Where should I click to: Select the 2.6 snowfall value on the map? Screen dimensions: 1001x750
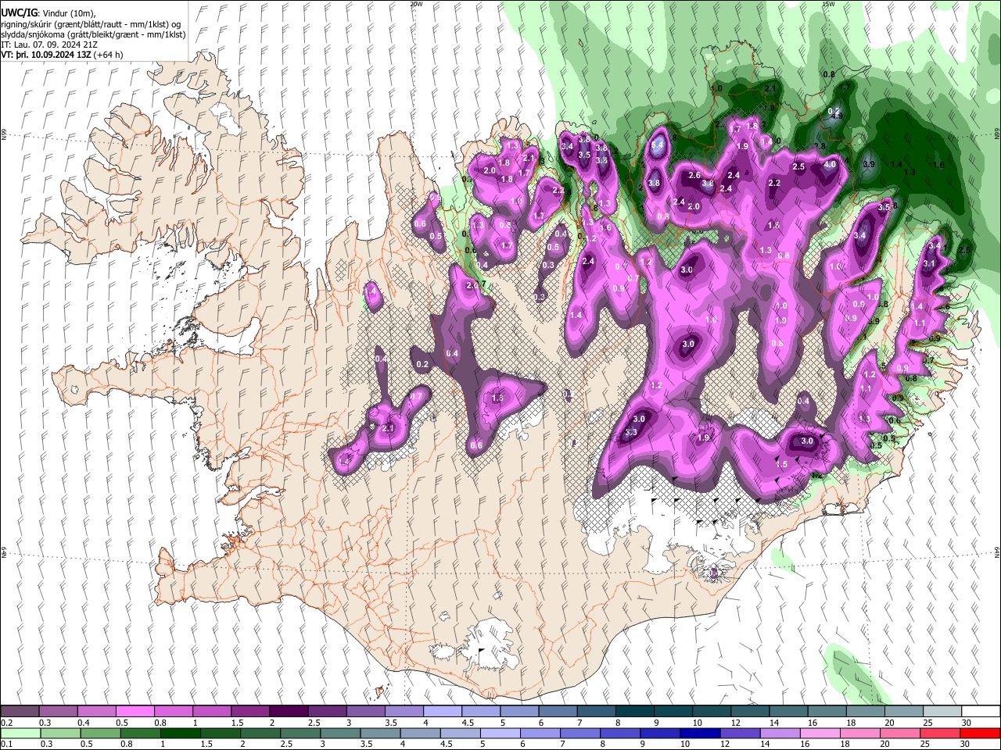tap(694, 176)
